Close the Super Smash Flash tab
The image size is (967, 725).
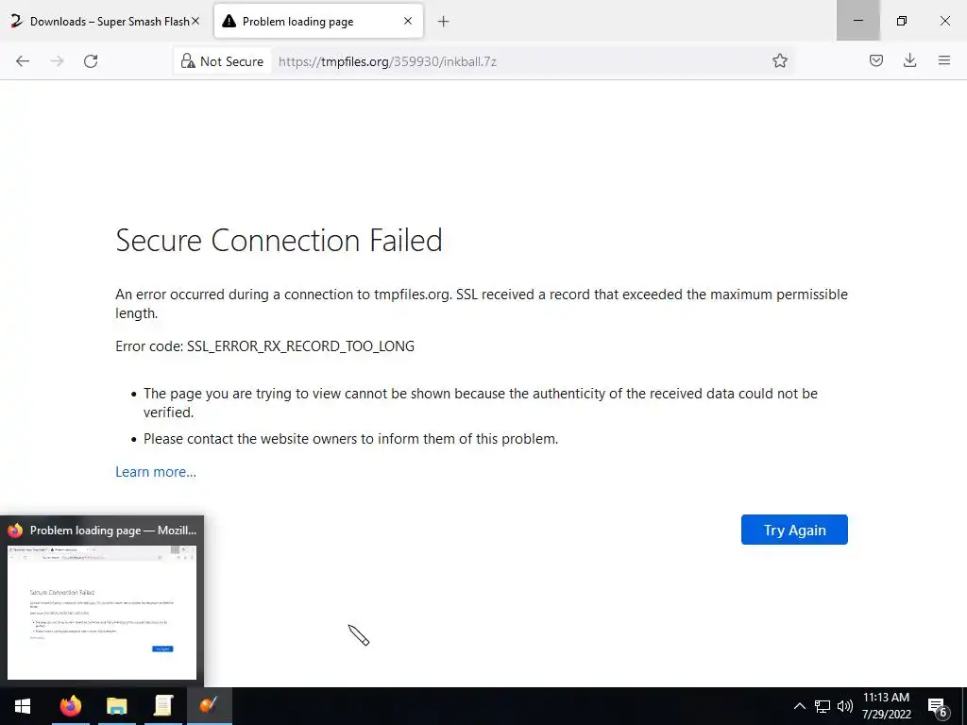195,21
